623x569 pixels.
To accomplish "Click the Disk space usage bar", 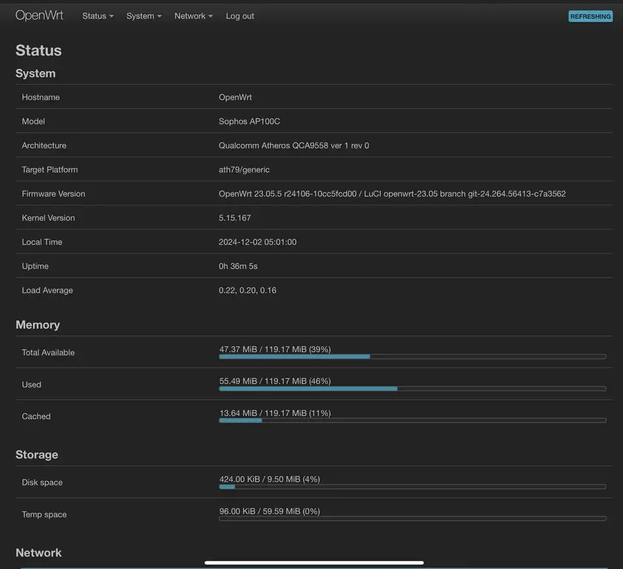I will 413,487.
